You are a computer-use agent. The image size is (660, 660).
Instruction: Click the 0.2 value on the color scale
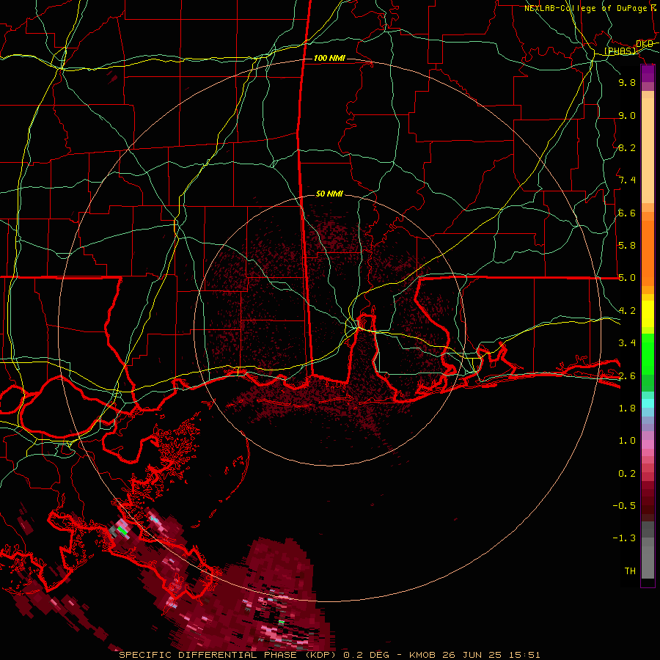[627, 474]
